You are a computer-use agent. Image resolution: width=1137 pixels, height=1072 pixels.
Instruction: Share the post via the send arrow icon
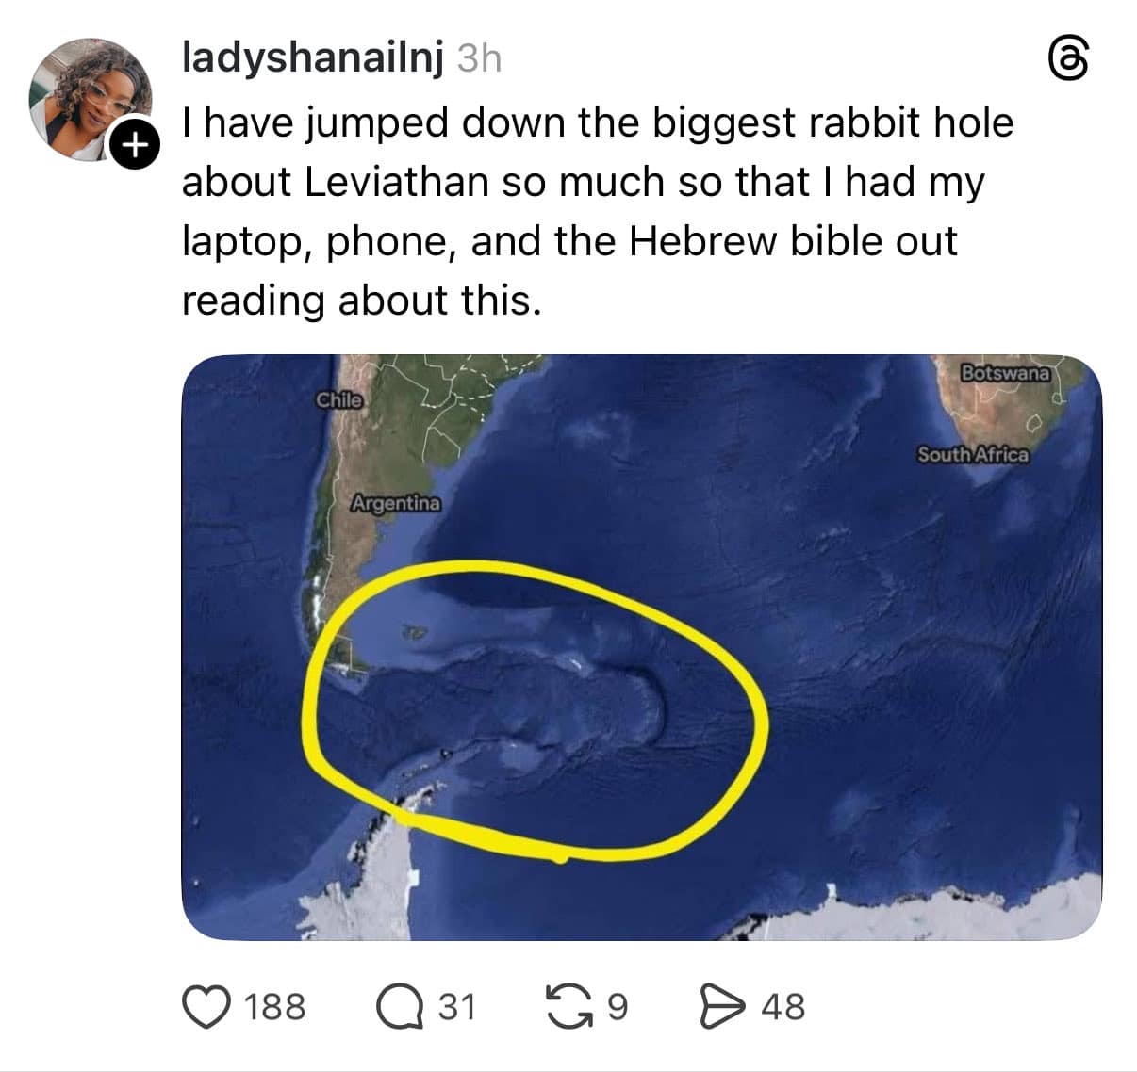point(721,1006)
